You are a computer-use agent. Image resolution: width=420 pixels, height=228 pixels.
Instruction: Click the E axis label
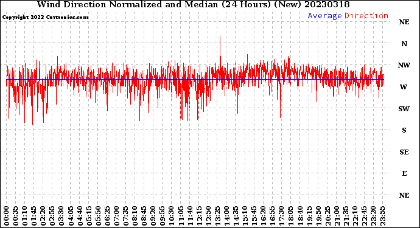404,174
